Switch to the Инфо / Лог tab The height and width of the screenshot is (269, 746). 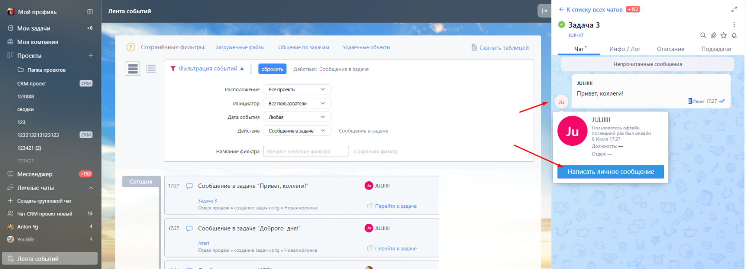[x=625, y=49]
